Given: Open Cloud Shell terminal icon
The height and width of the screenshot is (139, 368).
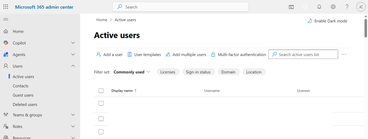Looking at the screenshot, I should click(x=291, y=7).
